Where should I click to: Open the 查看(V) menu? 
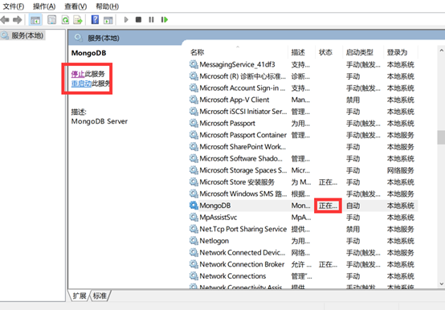click(76, 6)
